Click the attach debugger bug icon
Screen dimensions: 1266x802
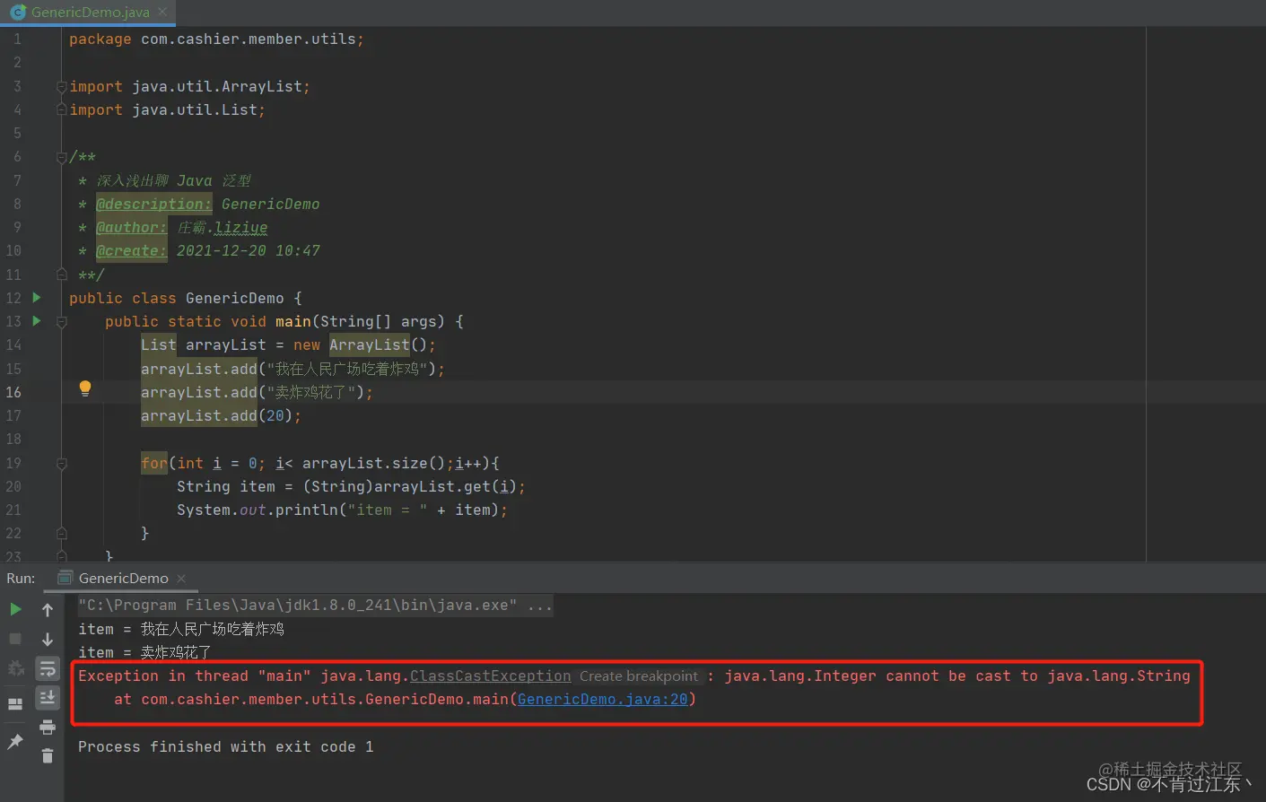tap(15, 668)
